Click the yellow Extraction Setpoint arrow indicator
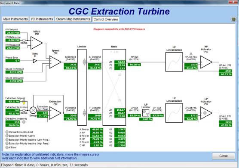The height and width of the screenshot is (168, 239). pos(24,103)
